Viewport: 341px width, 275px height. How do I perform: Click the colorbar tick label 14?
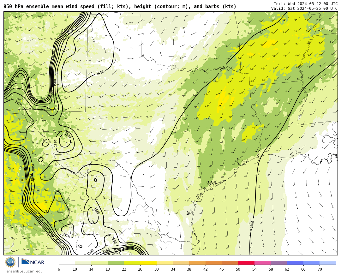tap(91, 269)
